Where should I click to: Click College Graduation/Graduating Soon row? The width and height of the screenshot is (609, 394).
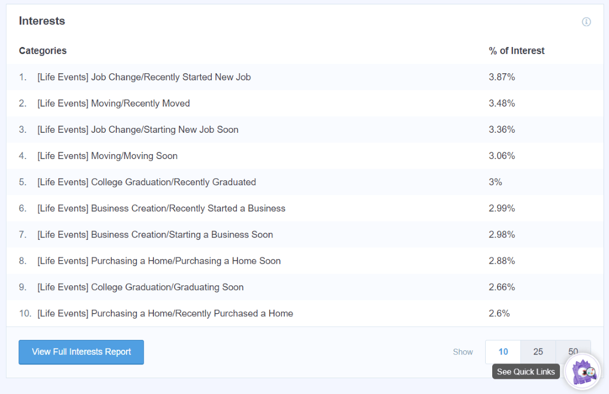[x=140, y=287]
